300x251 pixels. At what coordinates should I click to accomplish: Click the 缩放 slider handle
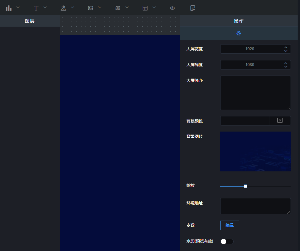(x=245, y=186)
